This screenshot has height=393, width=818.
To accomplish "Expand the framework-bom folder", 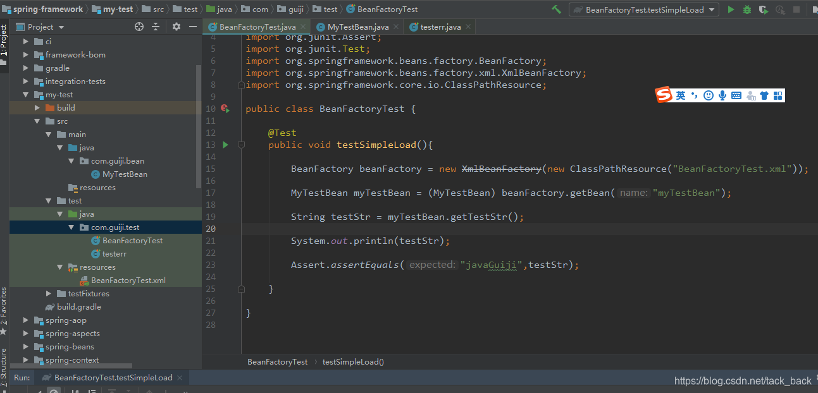I will pos(26,55).
